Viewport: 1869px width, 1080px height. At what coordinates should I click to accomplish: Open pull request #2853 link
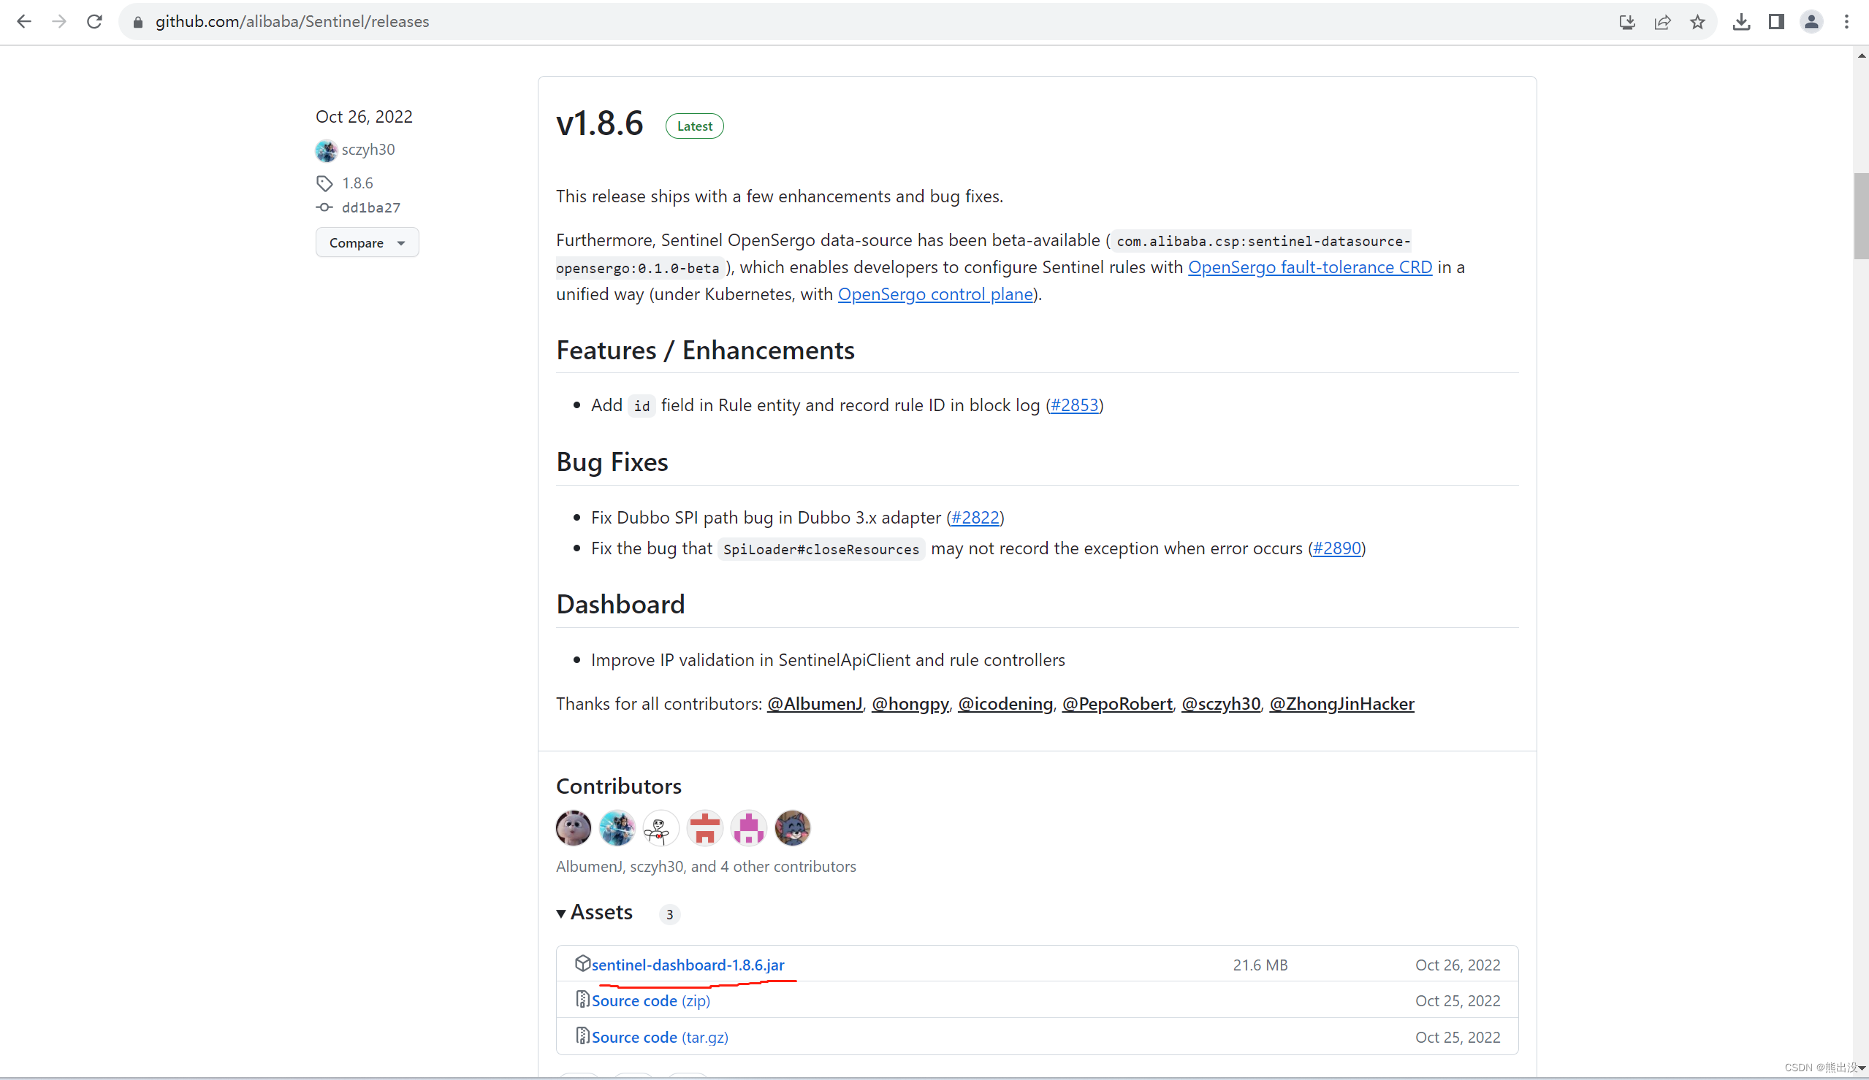(x=1074, y=405)
